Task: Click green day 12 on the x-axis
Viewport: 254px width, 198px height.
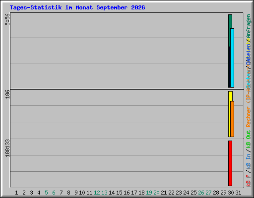Action: [x=97, y=193]
